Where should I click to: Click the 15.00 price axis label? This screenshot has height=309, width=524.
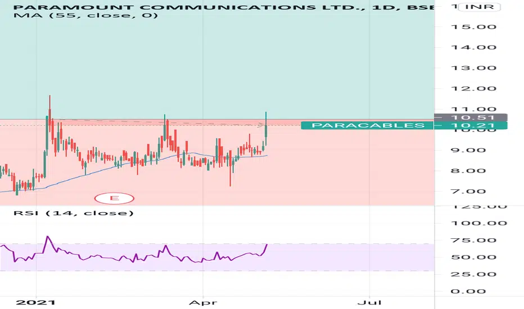coord(474,27)
